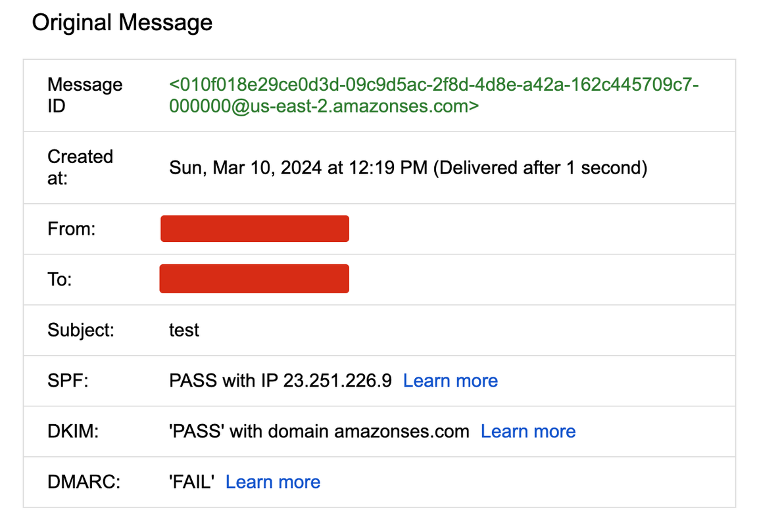Click the Subject: label
This screenshot has width=759, height=526.
point(81,330)
